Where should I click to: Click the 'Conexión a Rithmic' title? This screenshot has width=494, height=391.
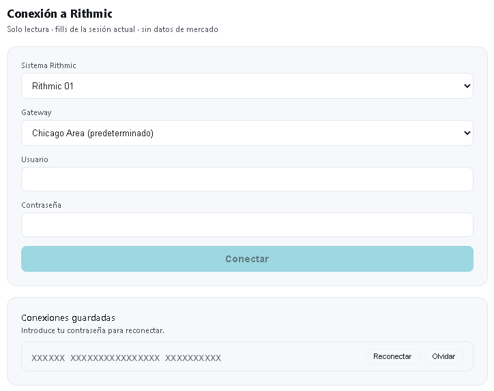(59, 14)
